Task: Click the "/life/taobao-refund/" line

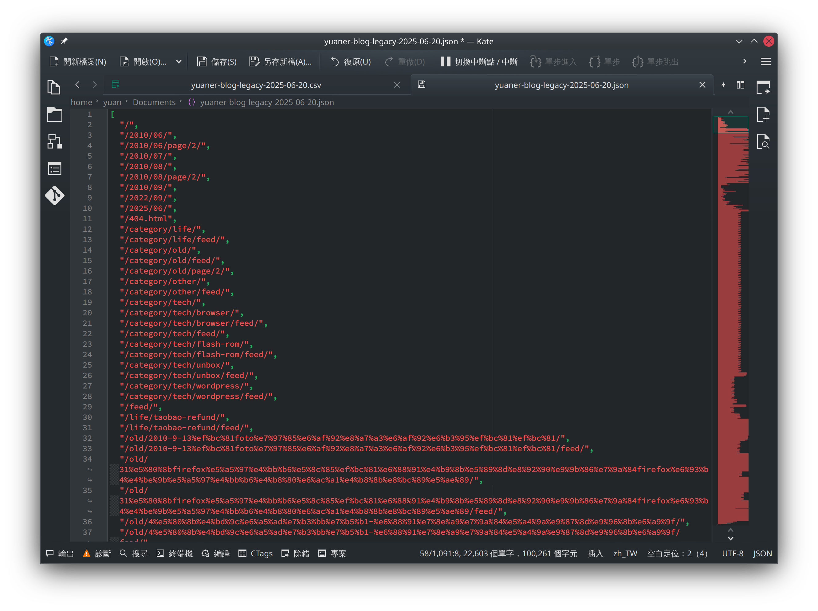Action: pos(174,417)
